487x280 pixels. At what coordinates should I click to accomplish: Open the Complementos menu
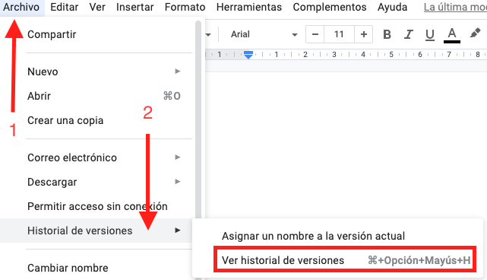click(330, 7)
